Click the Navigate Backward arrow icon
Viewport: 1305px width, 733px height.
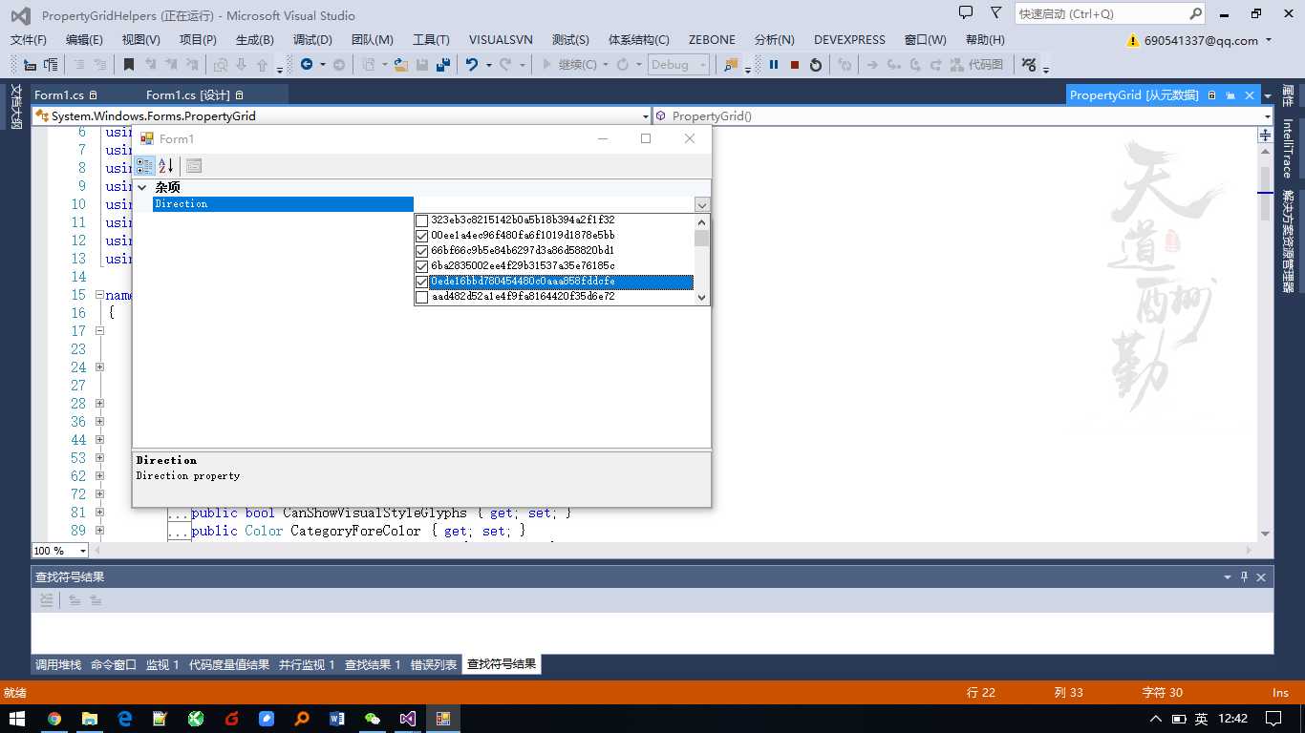(x=307, y=65)
